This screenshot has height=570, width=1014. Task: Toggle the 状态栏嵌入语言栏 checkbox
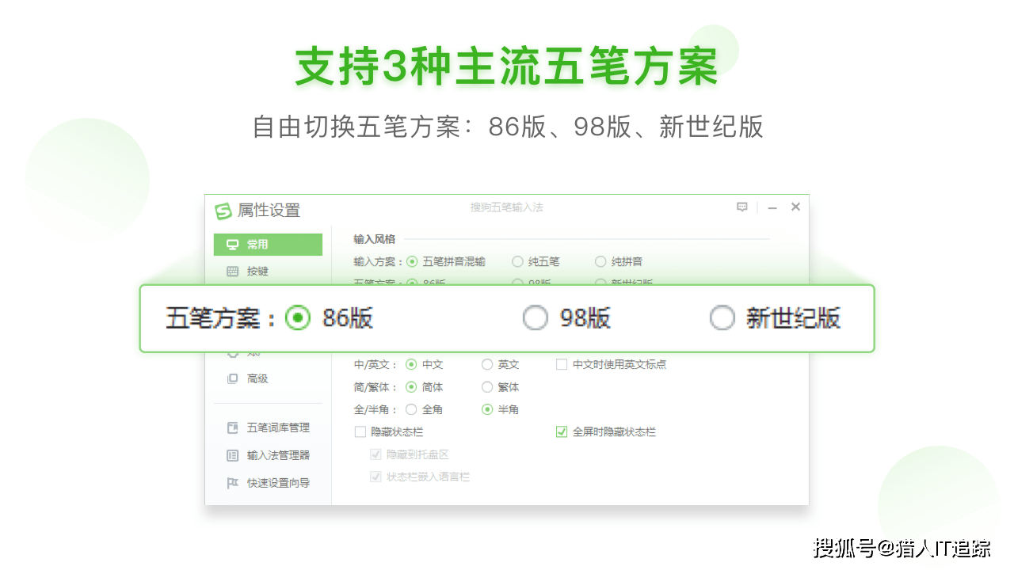click(x=376, y=477)
